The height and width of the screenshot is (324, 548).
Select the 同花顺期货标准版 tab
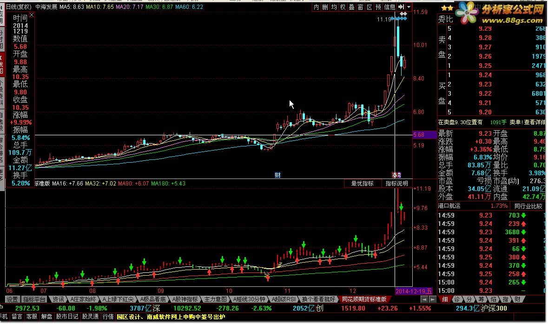click(x=364, y=299)
